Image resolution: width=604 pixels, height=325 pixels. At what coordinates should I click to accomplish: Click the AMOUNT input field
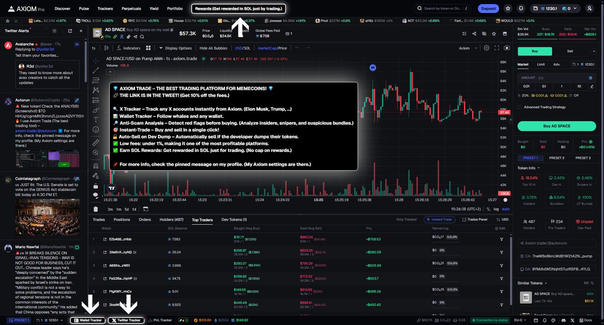pyautogui.click(x=557, y=78)
